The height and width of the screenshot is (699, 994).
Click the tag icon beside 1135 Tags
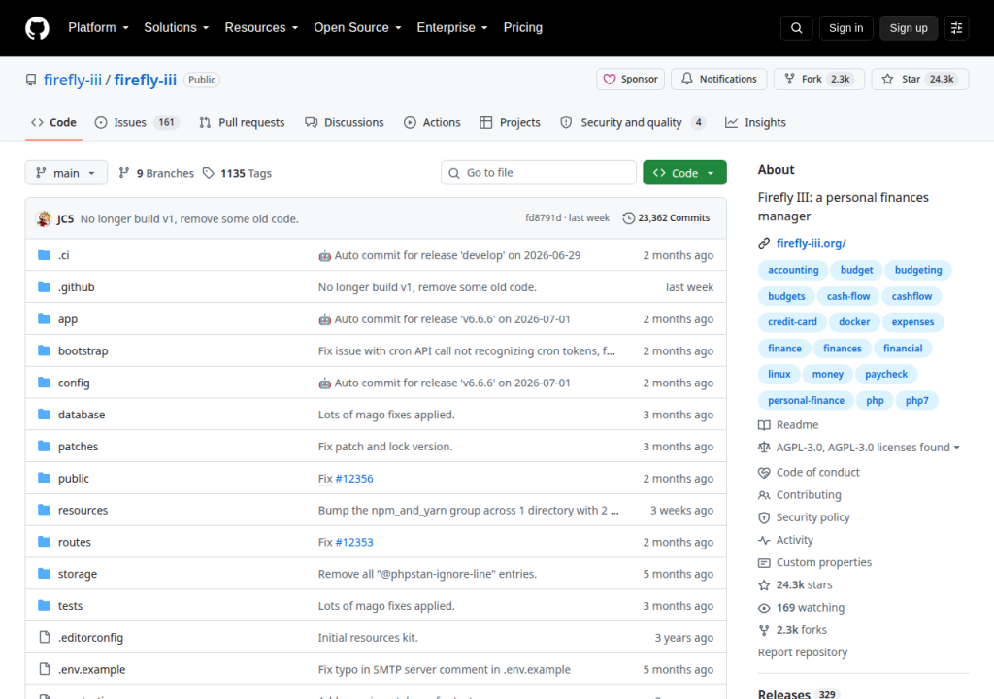click(x=208, y=173)
